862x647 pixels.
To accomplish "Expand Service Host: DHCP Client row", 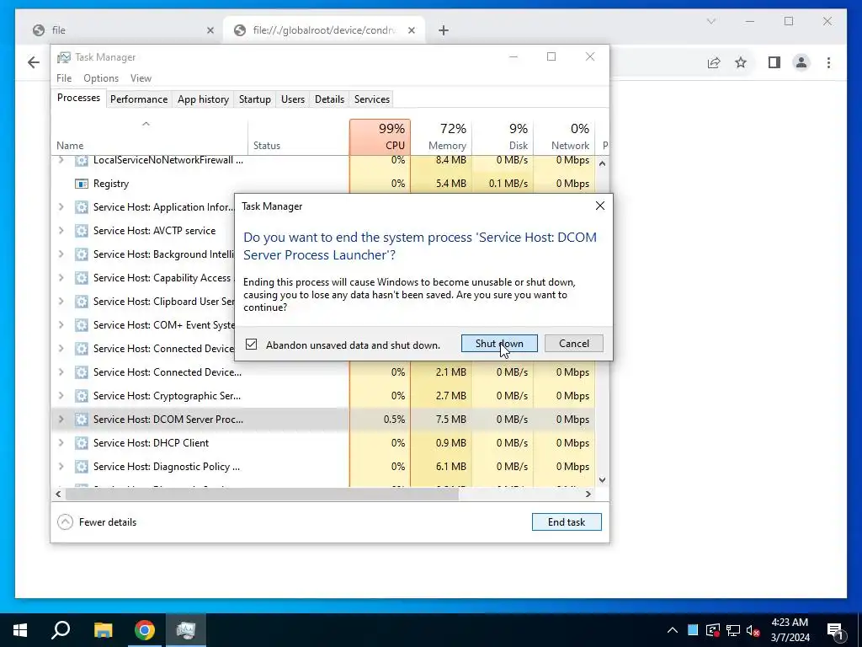I will (x=61, y=443).
